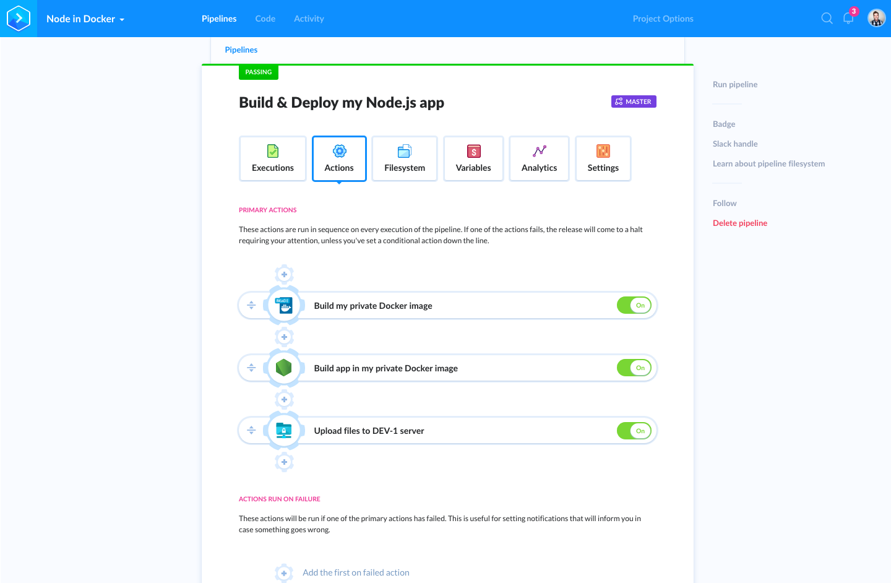Open the Badge link

pyautogui.click(x=724, y=124)
